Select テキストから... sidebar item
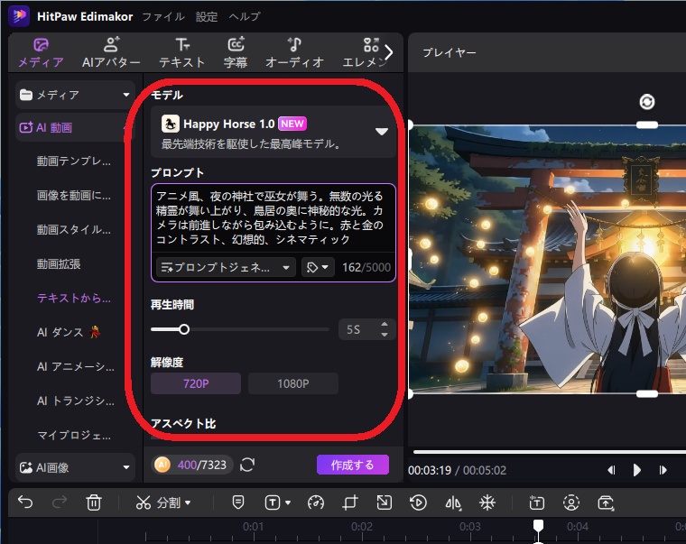The height and width of the screenshot is (544, 686). tap(73, 299)
